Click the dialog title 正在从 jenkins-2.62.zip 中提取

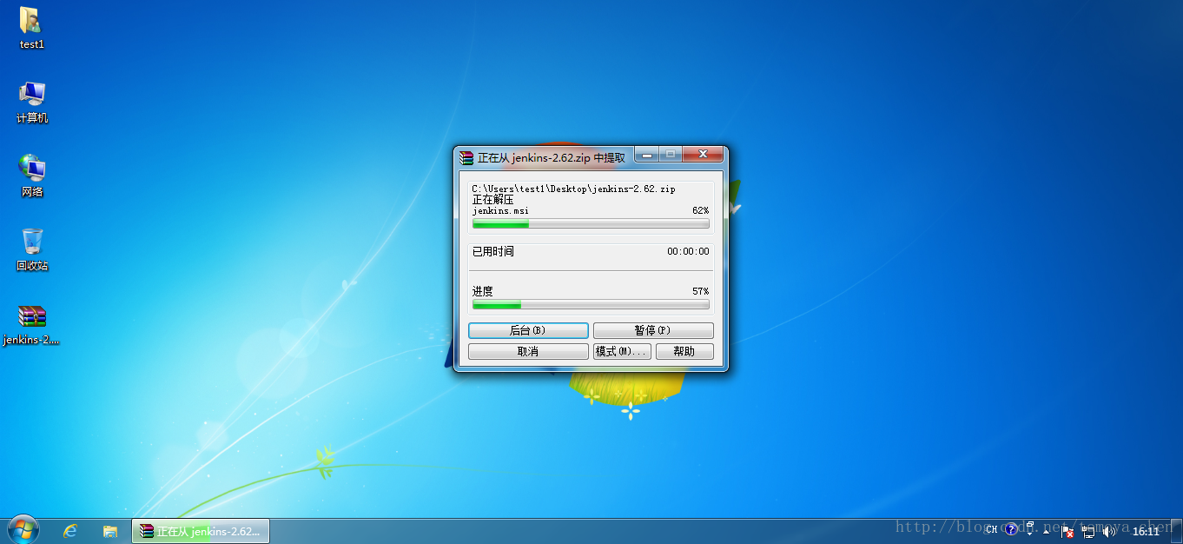pos(552,158)
